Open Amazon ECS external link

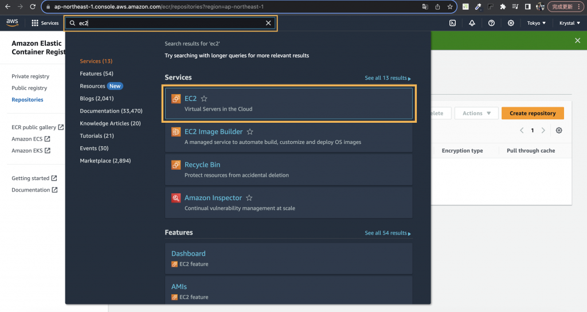click(x=31, y=139)
